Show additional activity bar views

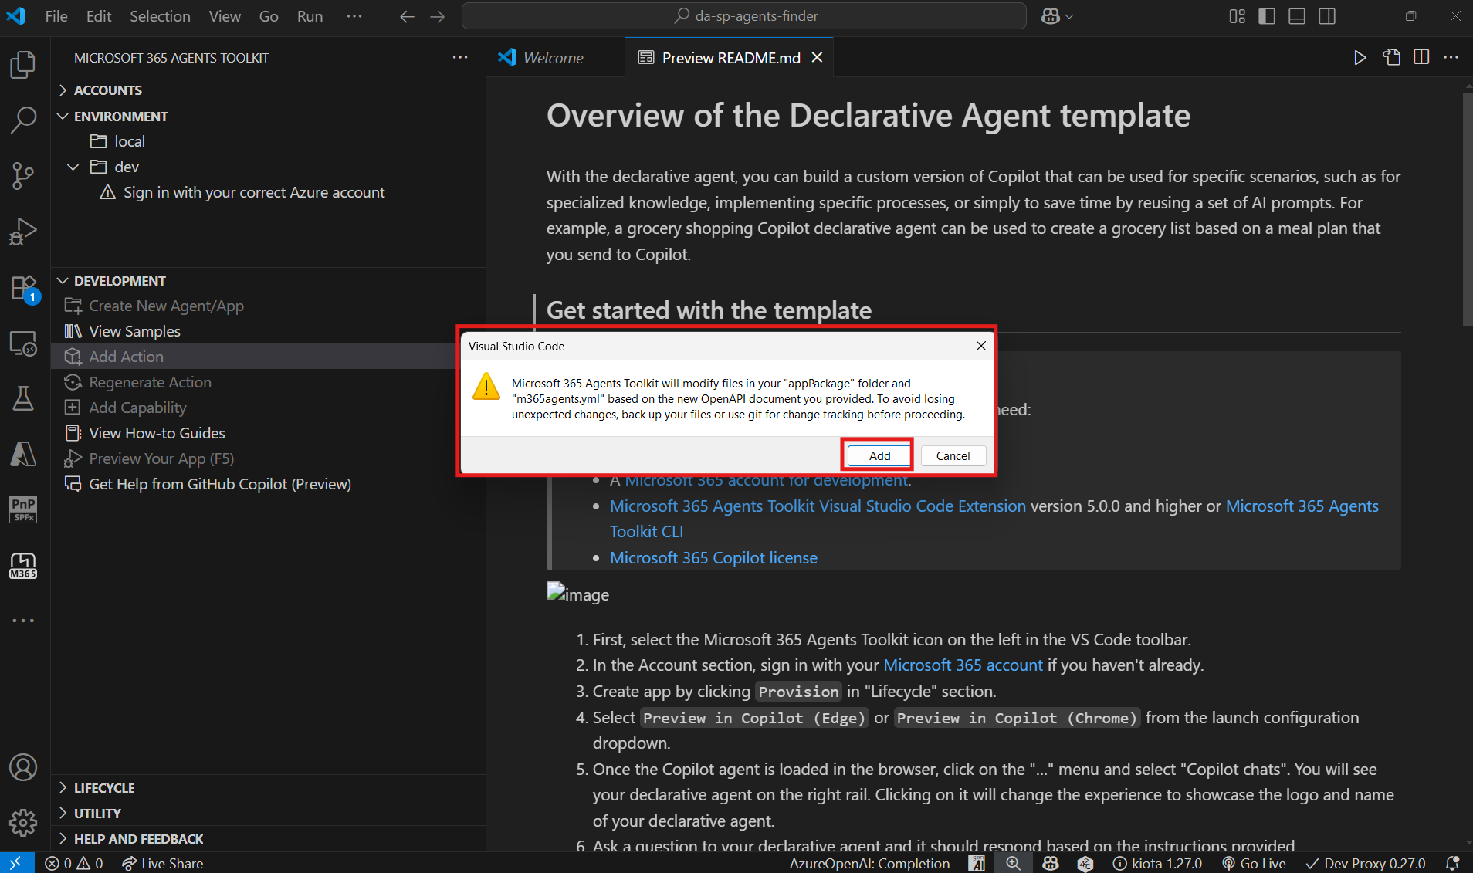click(23, 621)
